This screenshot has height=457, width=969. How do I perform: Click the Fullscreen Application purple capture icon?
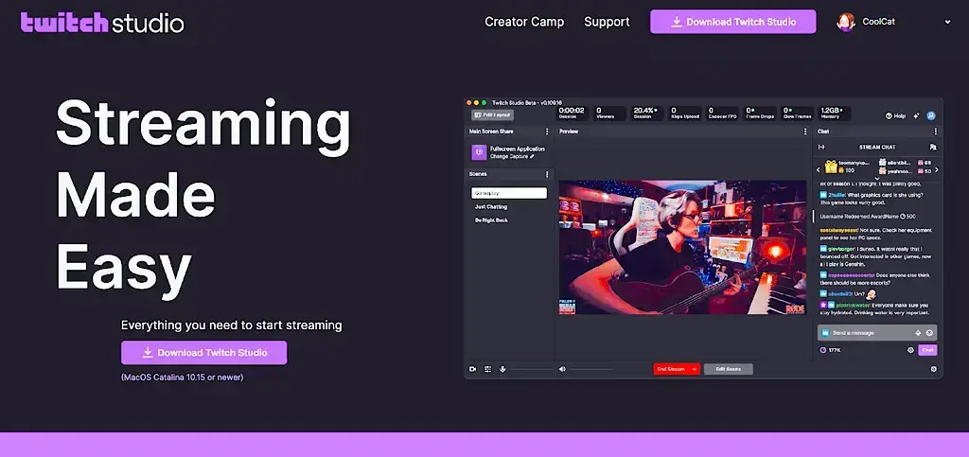coord(479,152)
